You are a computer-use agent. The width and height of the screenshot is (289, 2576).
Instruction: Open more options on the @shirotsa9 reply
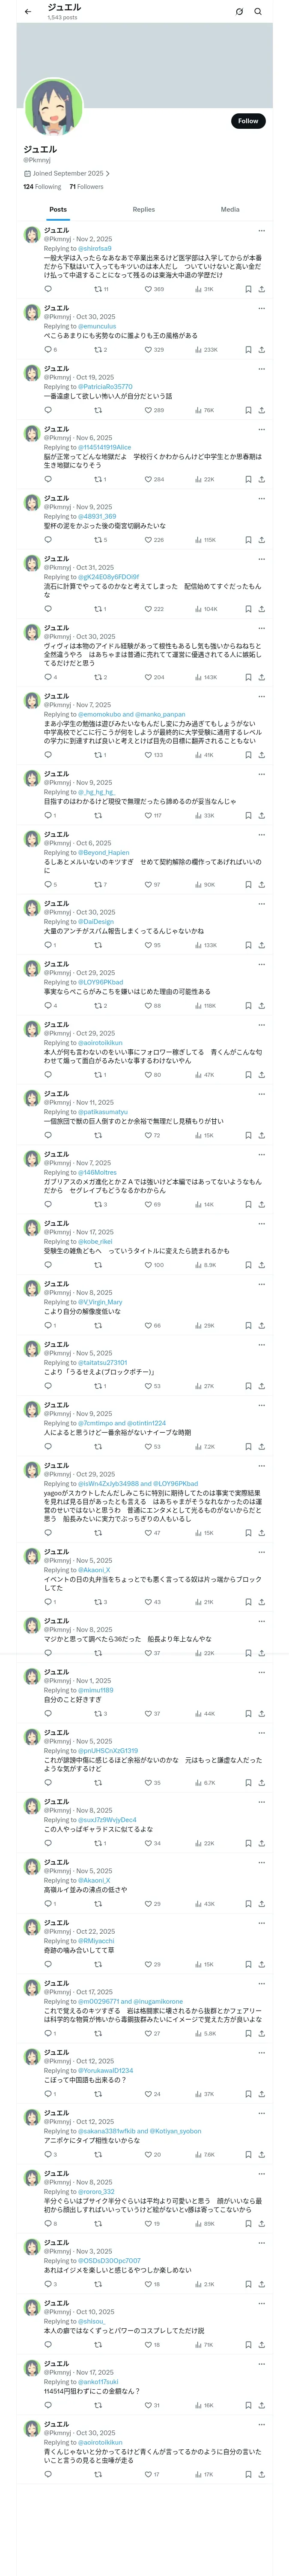[x=261, y=230]
